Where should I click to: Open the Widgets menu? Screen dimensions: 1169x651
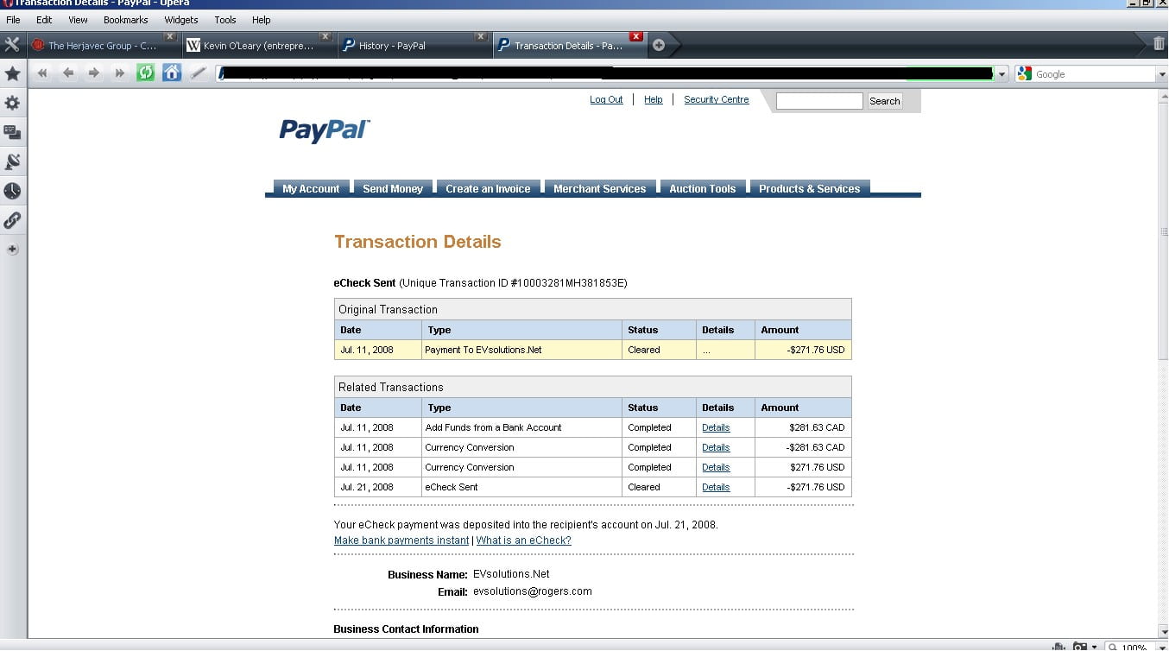point(181,20)
